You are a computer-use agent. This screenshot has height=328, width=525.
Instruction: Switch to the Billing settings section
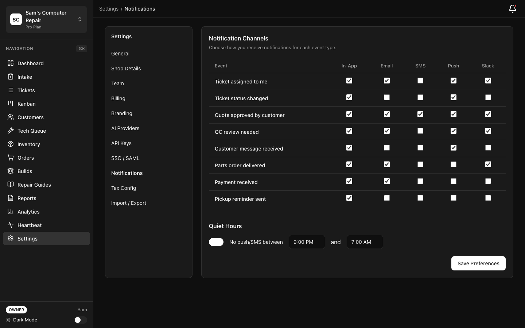[x=118, y=98]
